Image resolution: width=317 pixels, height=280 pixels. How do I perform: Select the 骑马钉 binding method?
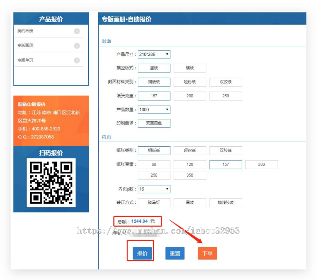[x=154, y=203]
